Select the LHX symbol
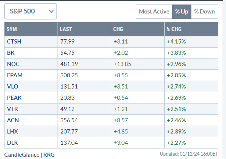 (12, 131)
